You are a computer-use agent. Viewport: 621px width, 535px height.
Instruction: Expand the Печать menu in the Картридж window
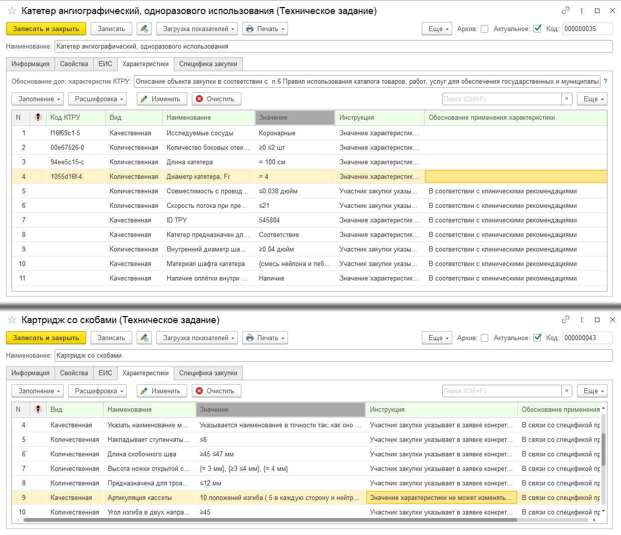pos(265,338)
